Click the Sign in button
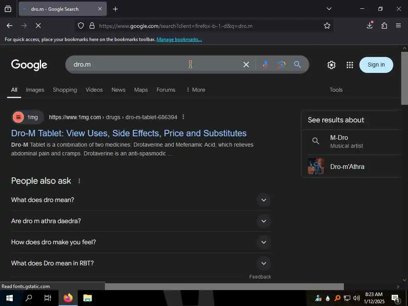The width and height of the screenshot is (408, 306). point(376,65)
